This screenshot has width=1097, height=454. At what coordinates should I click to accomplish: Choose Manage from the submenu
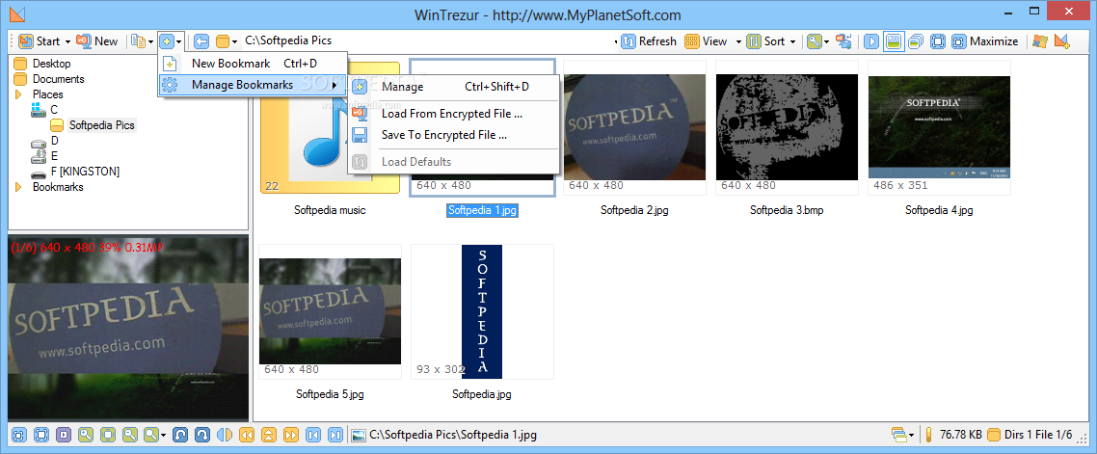(455, 87)
